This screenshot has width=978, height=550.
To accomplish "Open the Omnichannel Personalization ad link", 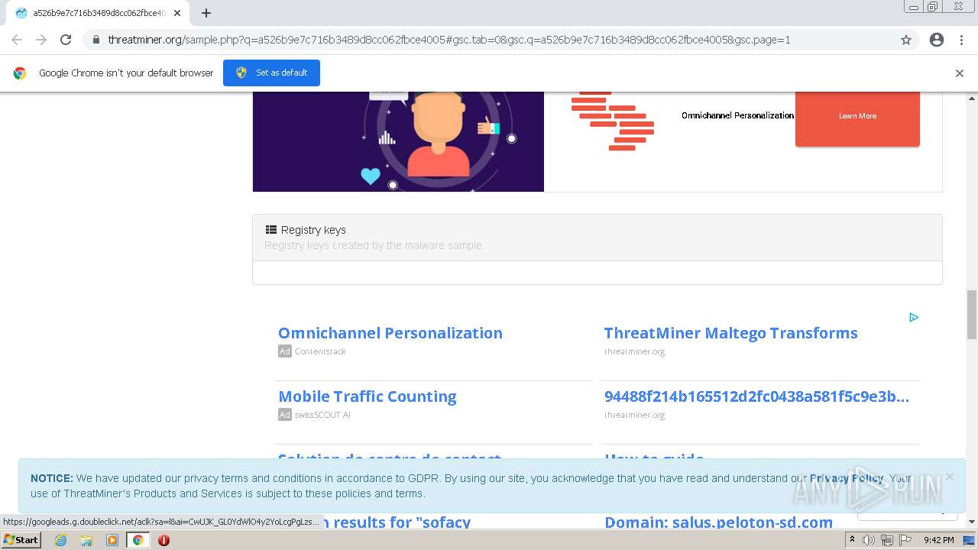I will coord(390,333).
